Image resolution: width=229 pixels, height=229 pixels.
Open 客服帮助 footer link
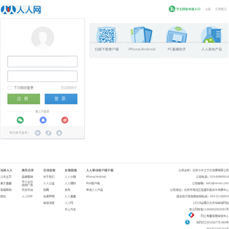point(6,190)
